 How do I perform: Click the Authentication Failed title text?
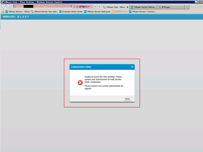click(x=81, y=67)
